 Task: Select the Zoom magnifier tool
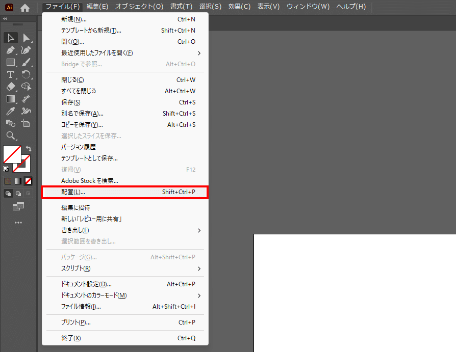(11, 136)
